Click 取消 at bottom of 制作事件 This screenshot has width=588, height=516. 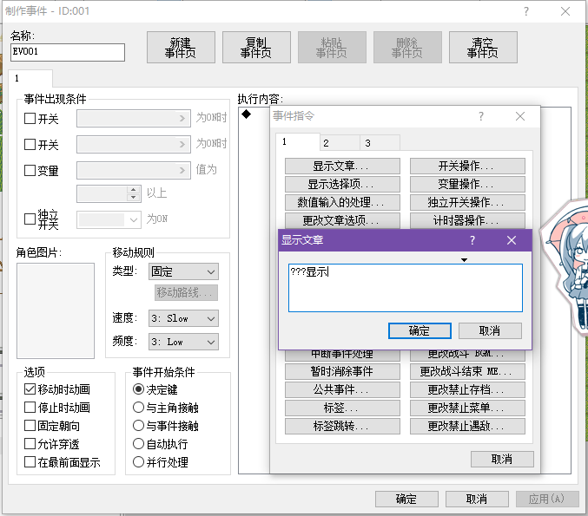[x=477, y=499]
